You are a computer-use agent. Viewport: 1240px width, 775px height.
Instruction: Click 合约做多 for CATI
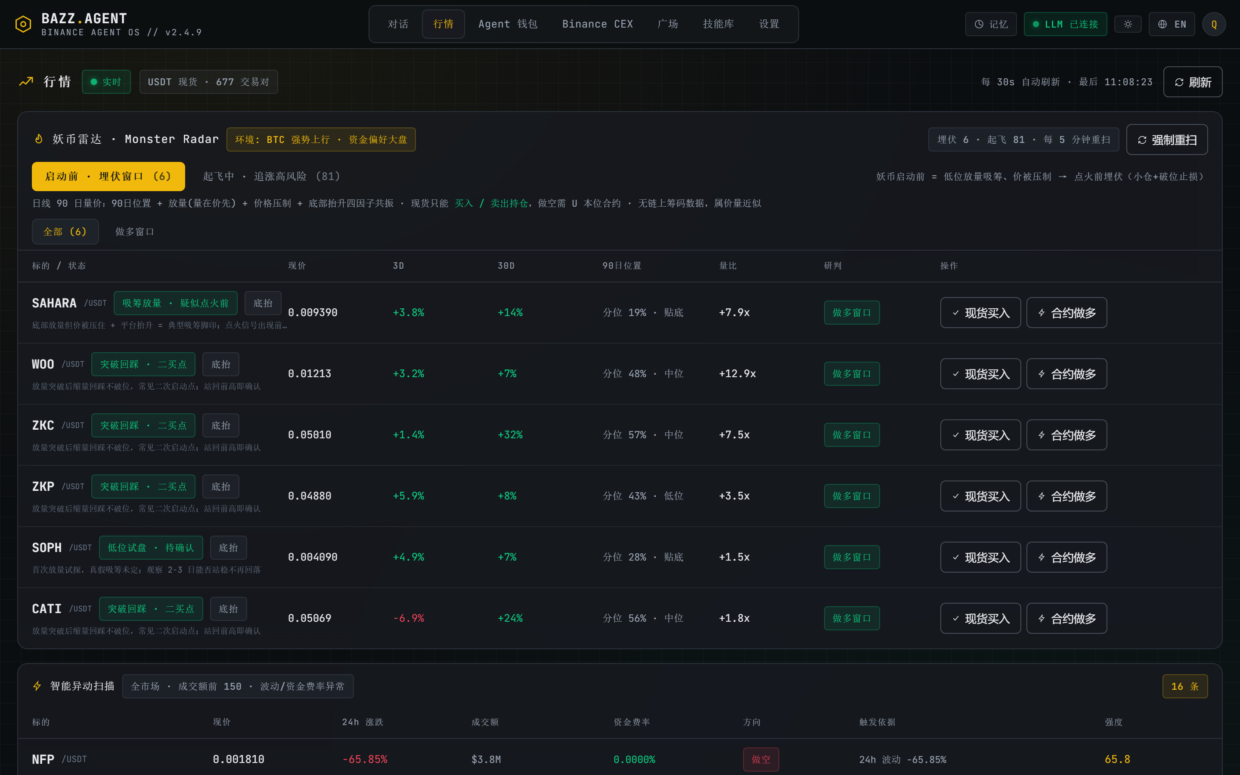(x=1066, y=618)
